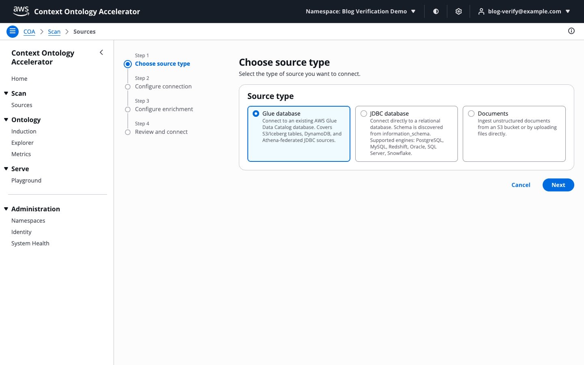The image size is (584, 365).
Task: Click the Configure connection wizard step
Action: tap(163, 86)
